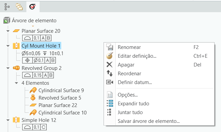Click the Planar Surface 20 plane icon
Screen dimensions: 221x132
click(x=16, y=31)
